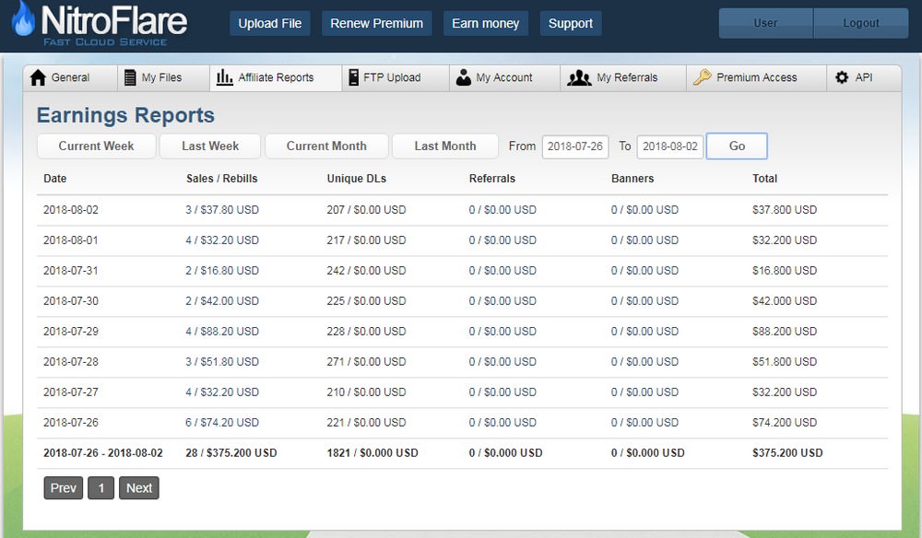922x538 pixels.
Task: Click the NitroFlare flame logo
Action: 23,18
